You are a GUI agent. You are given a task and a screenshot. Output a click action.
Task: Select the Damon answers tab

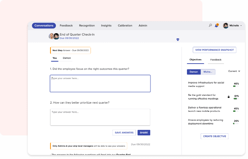coord(67,58)
